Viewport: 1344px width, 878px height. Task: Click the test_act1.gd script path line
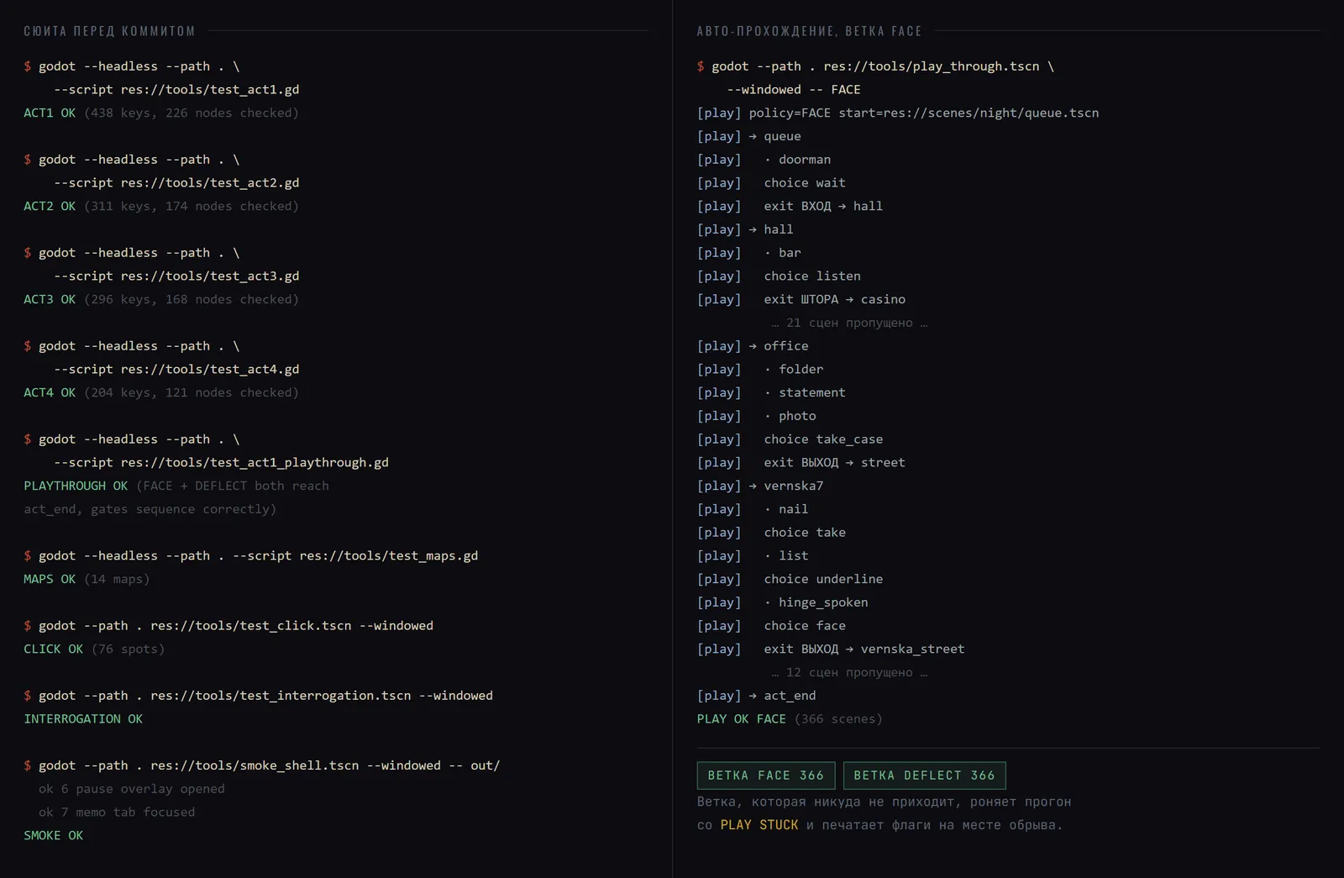point(176,89)
